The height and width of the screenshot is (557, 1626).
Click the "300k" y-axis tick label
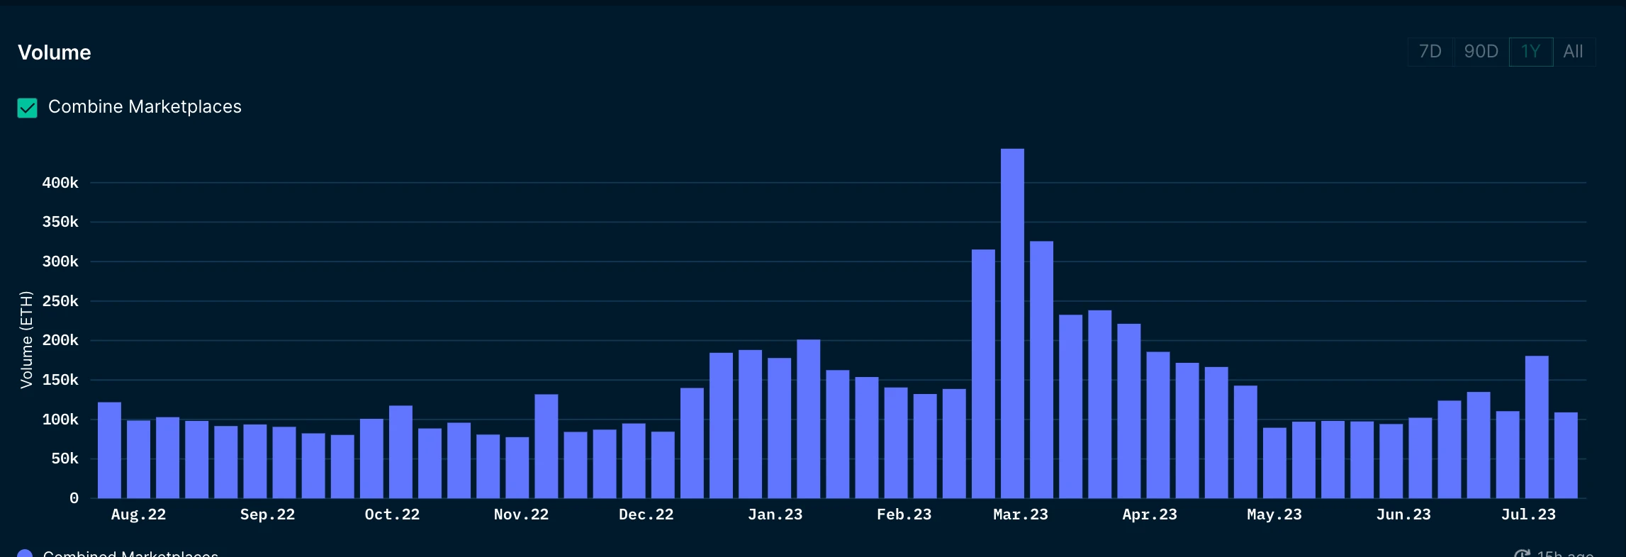tap(60, 261)
